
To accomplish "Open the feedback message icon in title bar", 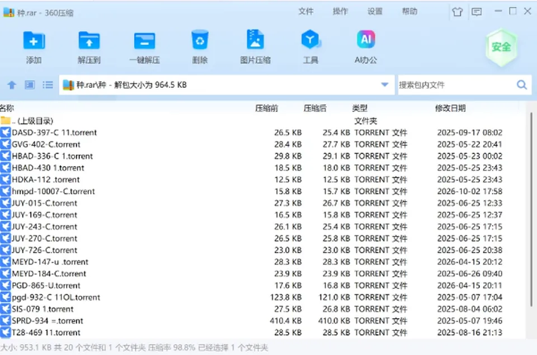I will pos(477,12).
